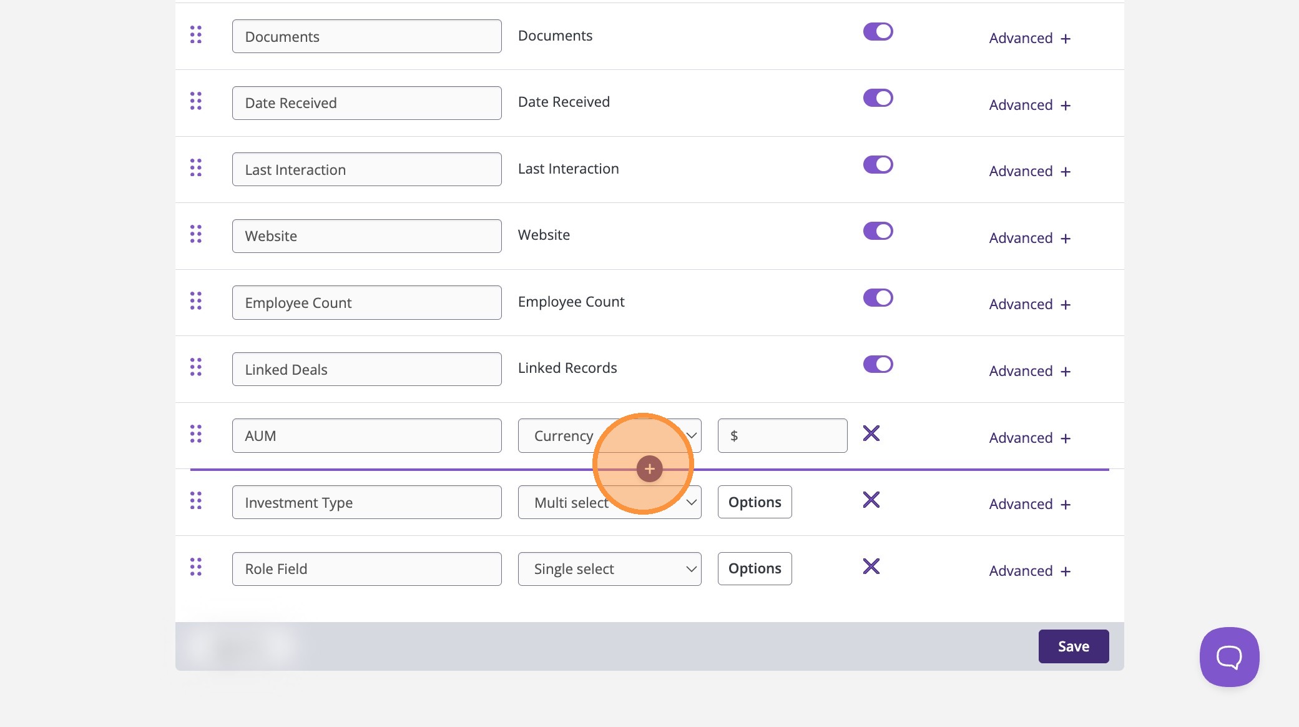
Task: Click into the Linked Deals name field
Action: click(x=366, y=370)
